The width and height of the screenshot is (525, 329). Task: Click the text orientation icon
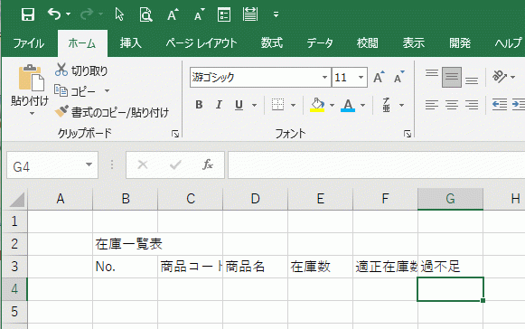(x=500, y=77)
